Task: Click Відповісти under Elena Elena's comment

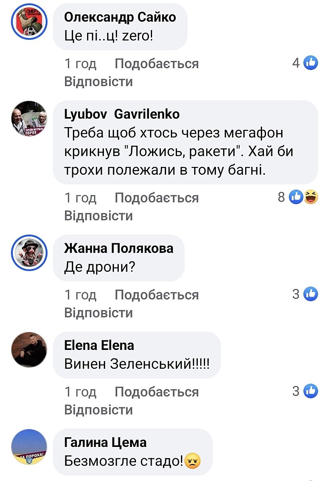Action: point(98,409)
